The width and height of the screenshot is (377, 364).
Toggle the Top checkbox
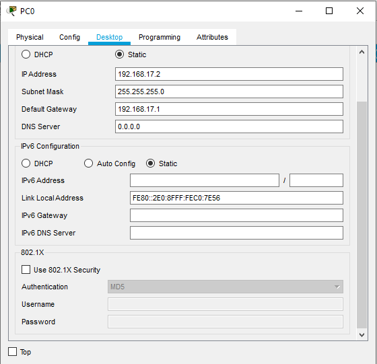(x=12, y=352)
